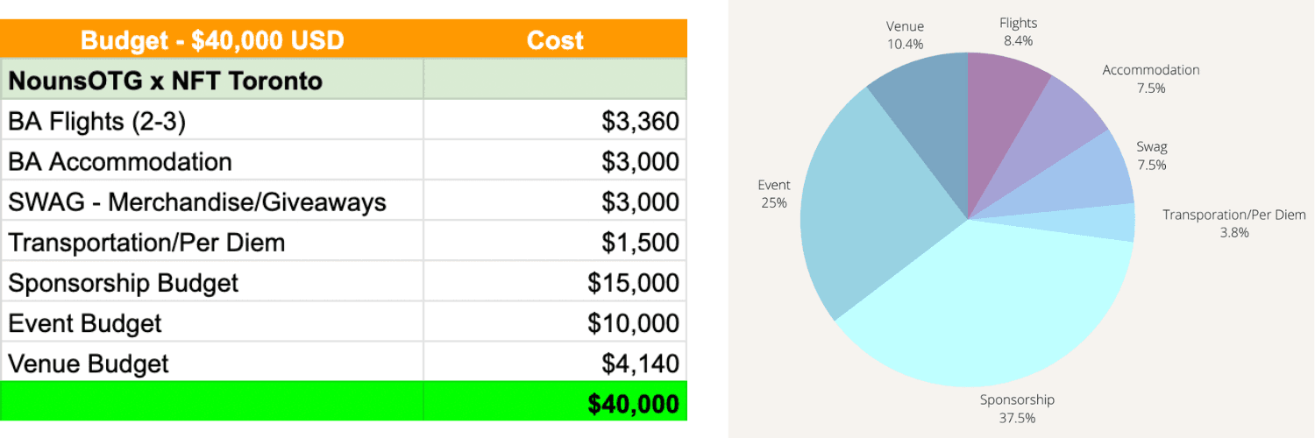This screenshot has width=1315, height=438.
Task: Select the purple Flights pie slice
Action: [x=1002, y=96]
